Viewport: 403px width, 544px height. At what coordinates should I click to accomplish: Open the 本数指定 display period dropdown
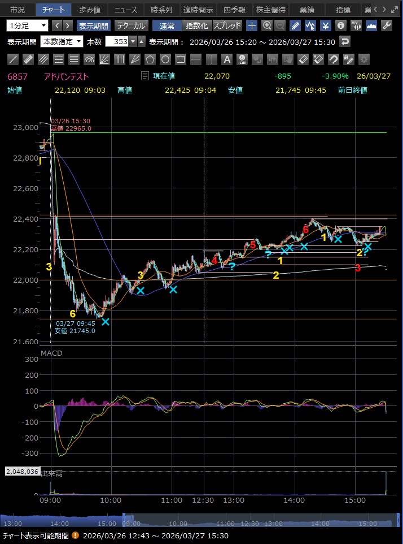(62, 41)
